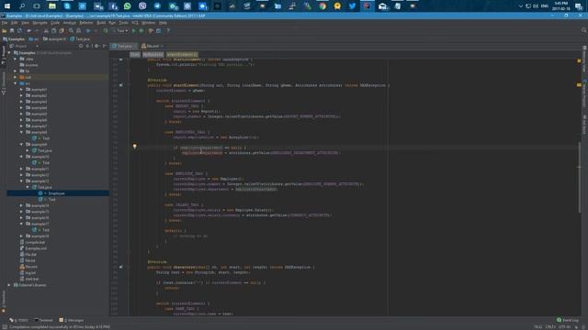Start debugging with the Debug bug icon

141,30
